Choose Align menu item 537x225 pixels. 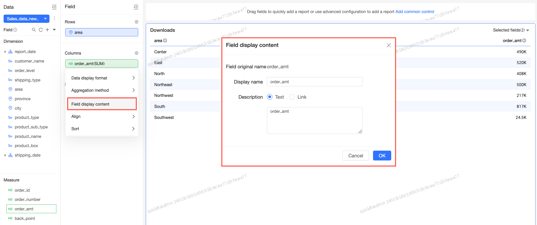[x=102, y=116]
